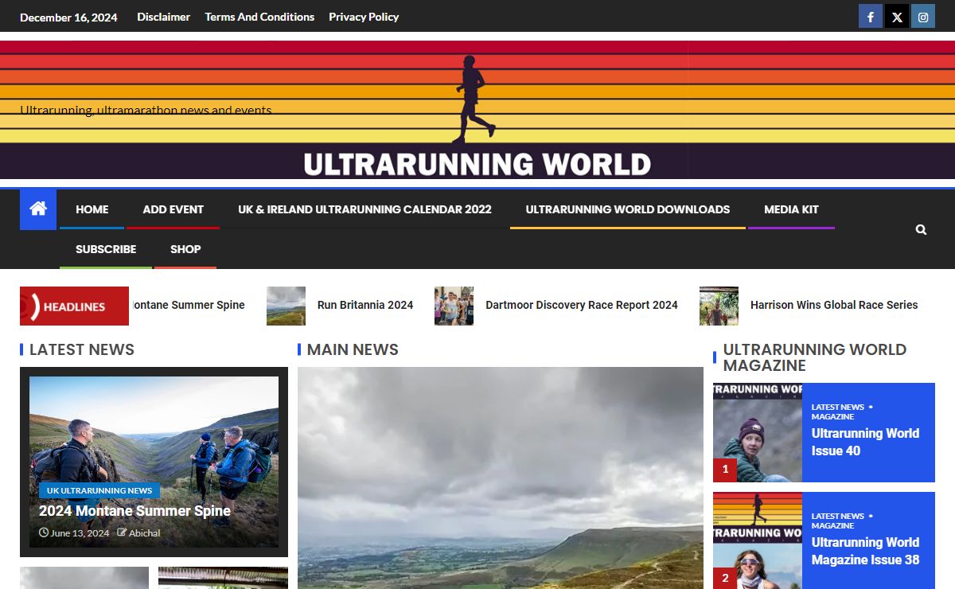
Task: Click the red Headlines badge
Action: tap(74, 306)
